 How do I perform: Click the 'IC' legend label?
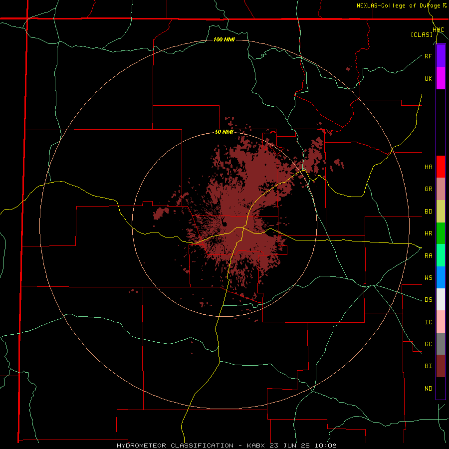point(428,322)
